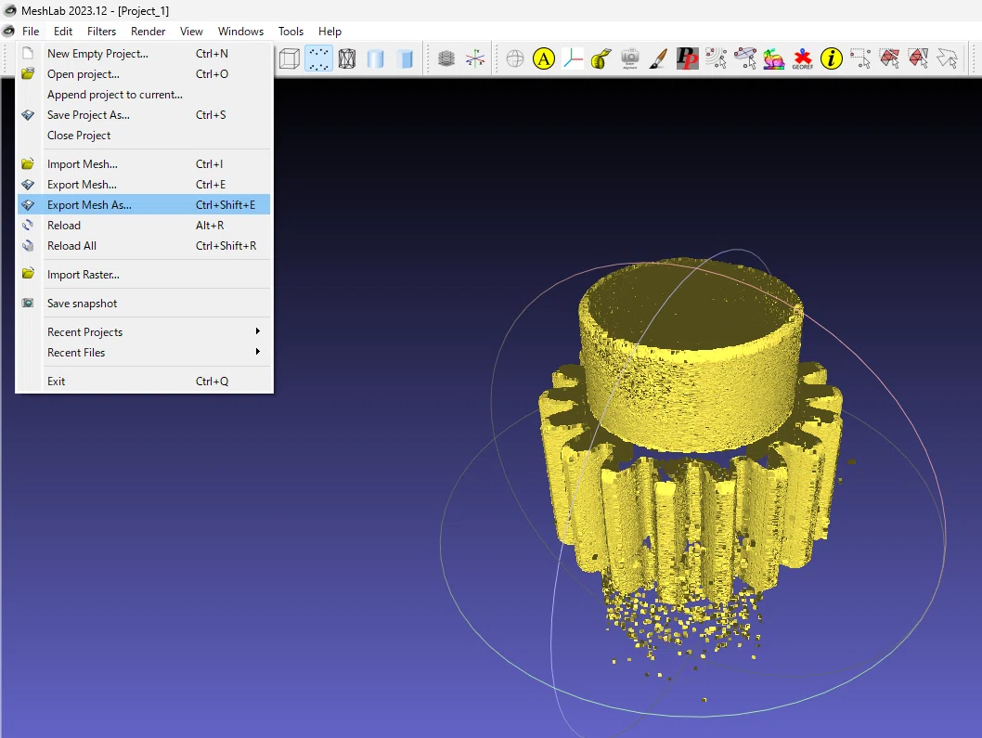The width and height of the screenshot is (982, 738).
Task: Choose New Empty Project
Action: [x=144, y=54]
